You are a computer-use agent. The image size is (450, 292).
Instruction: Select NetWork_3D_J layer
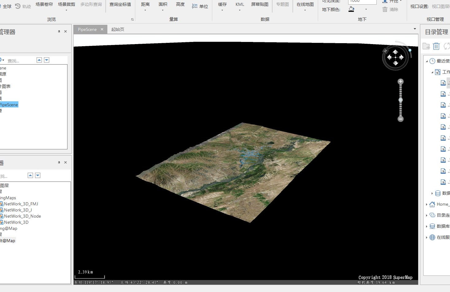point(18,210)
